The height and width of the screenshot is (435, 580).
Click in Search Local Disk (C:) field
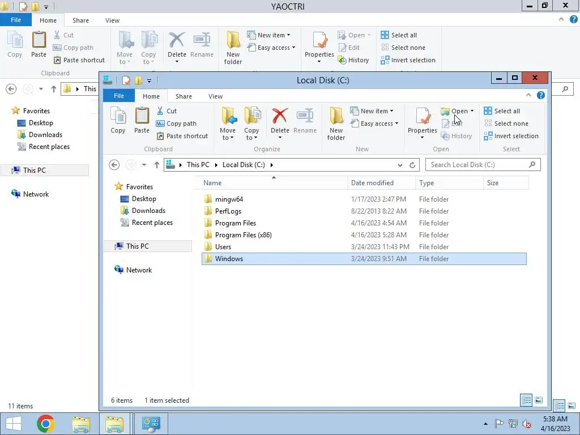coord(483,165)
